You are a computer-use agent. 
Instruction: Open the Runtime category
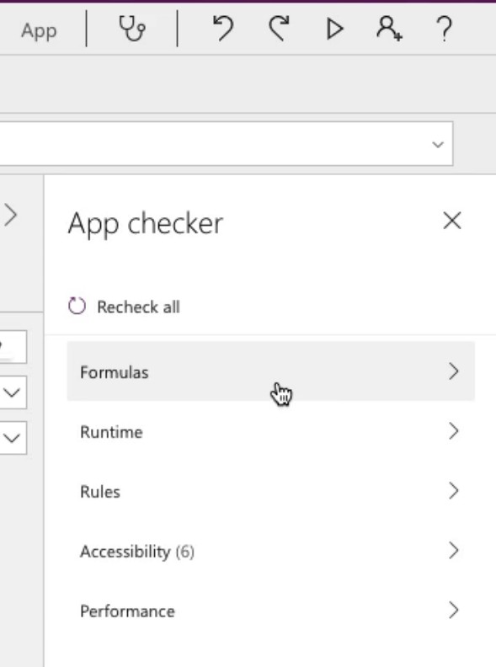pyautogui.click(x=271, y=431)
